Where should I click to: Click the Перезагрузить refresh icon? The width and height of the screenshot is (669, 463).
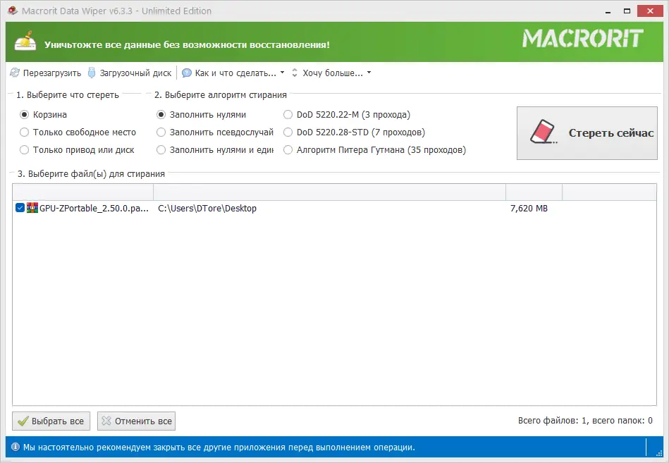[x=15, y=73]
